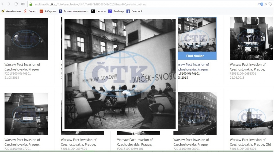274x153 pixels.
Task: Open the Яндекс bookmark
Action: click(x=31, y=11)
